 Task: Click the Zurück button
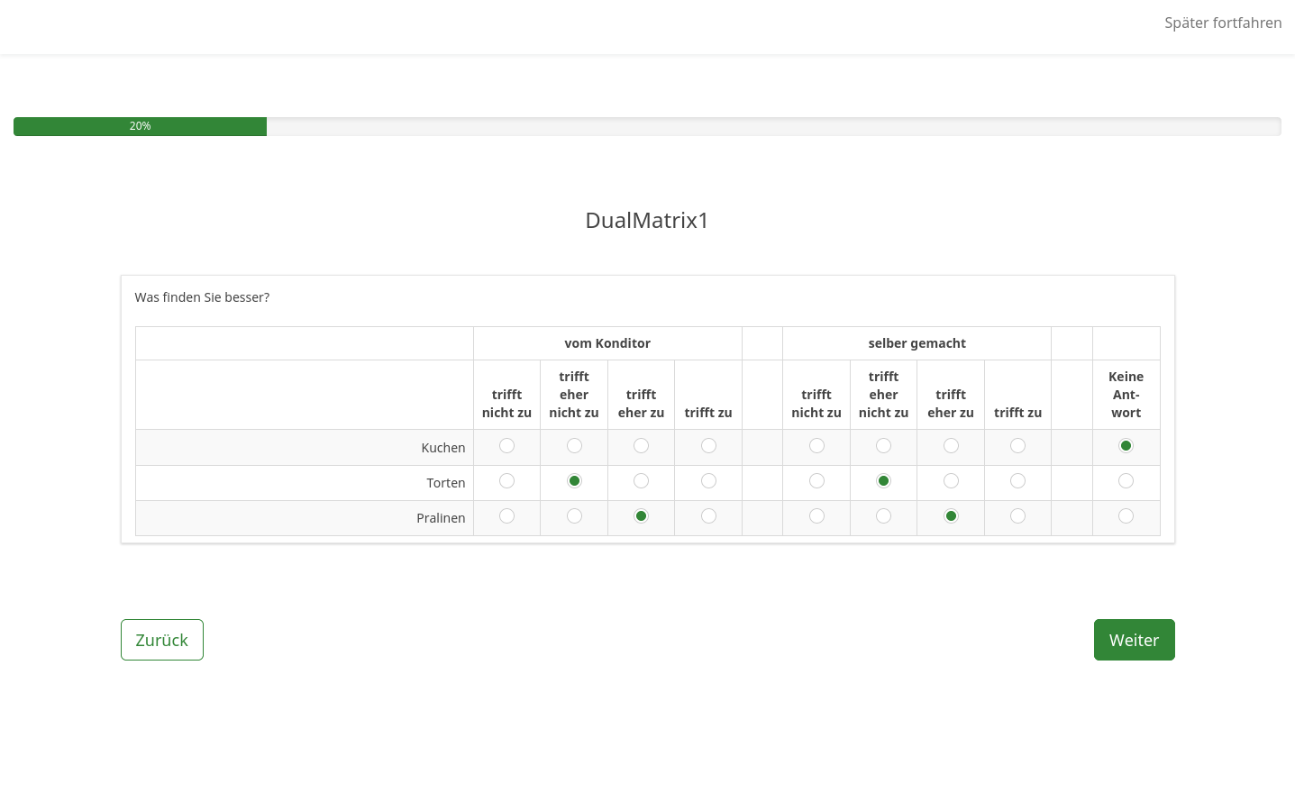(162, 640)
